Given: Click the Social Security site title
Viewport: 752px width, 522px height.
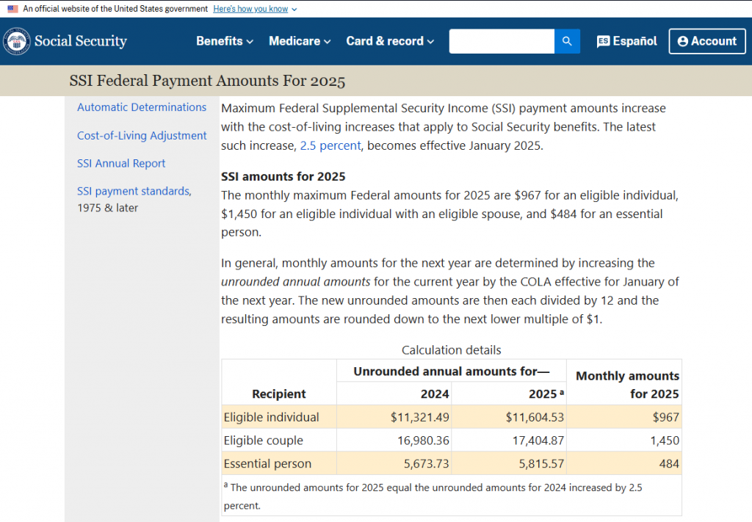Looking at the screenshot, I should pos(81,41).
